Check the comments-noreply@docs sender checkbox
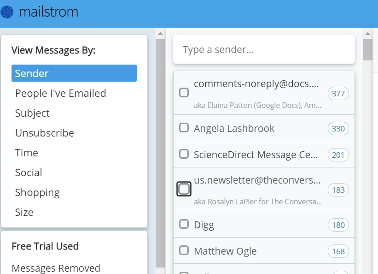Screen dimensions: 378x274 (x=184, y=93)
